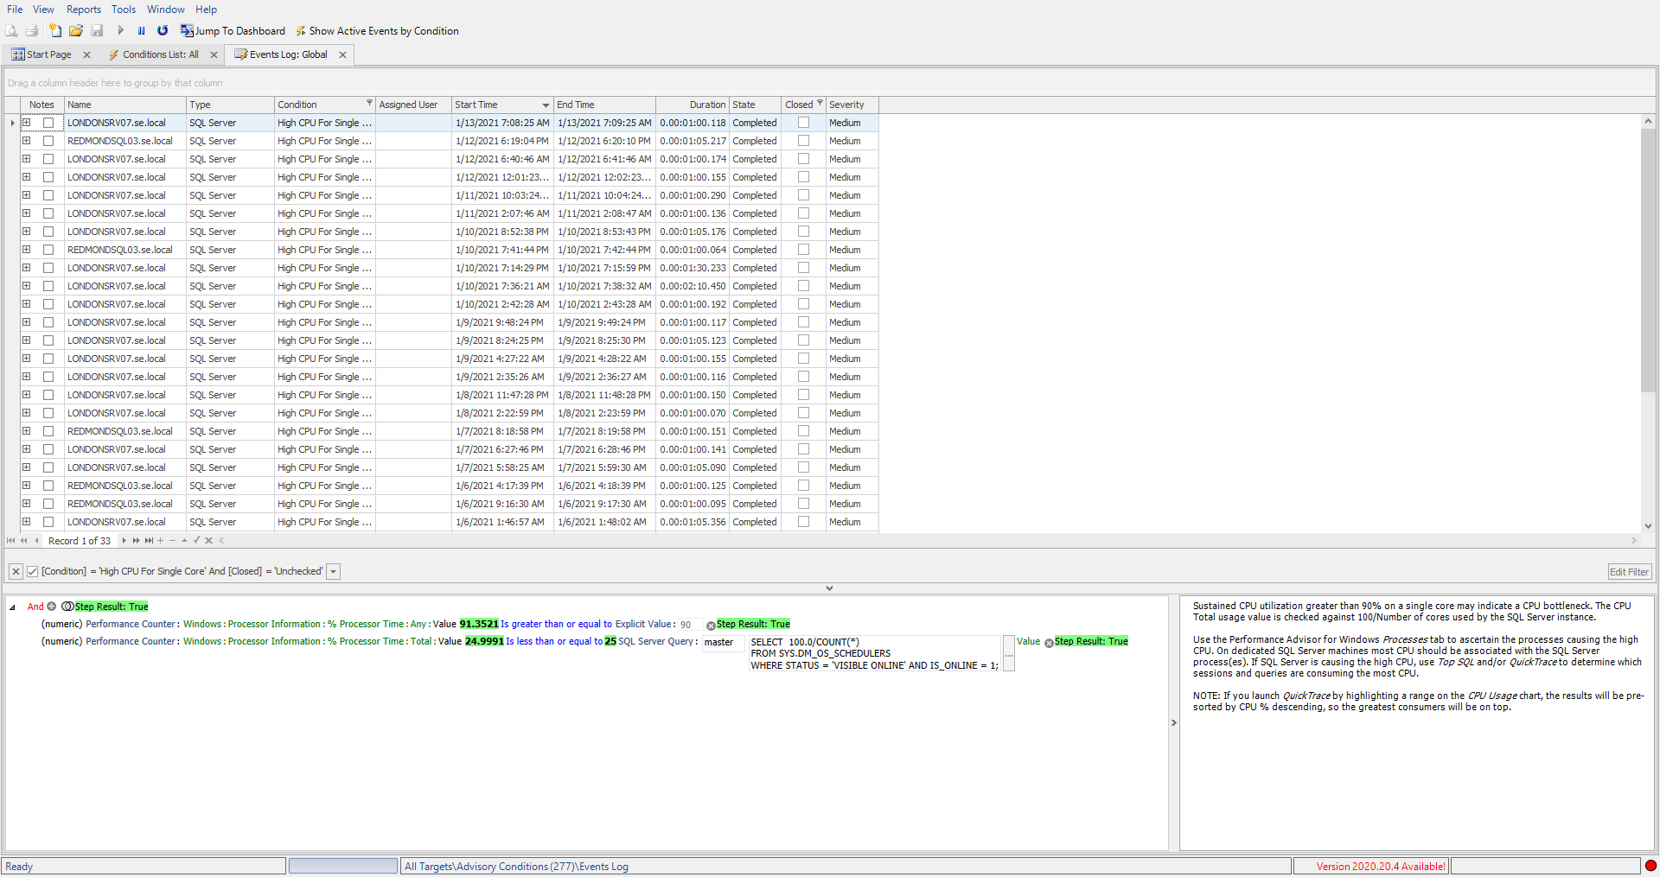
Task: Open the Start Time column sort dropdown
Action: pyautogui.click(x=545, y=105)
